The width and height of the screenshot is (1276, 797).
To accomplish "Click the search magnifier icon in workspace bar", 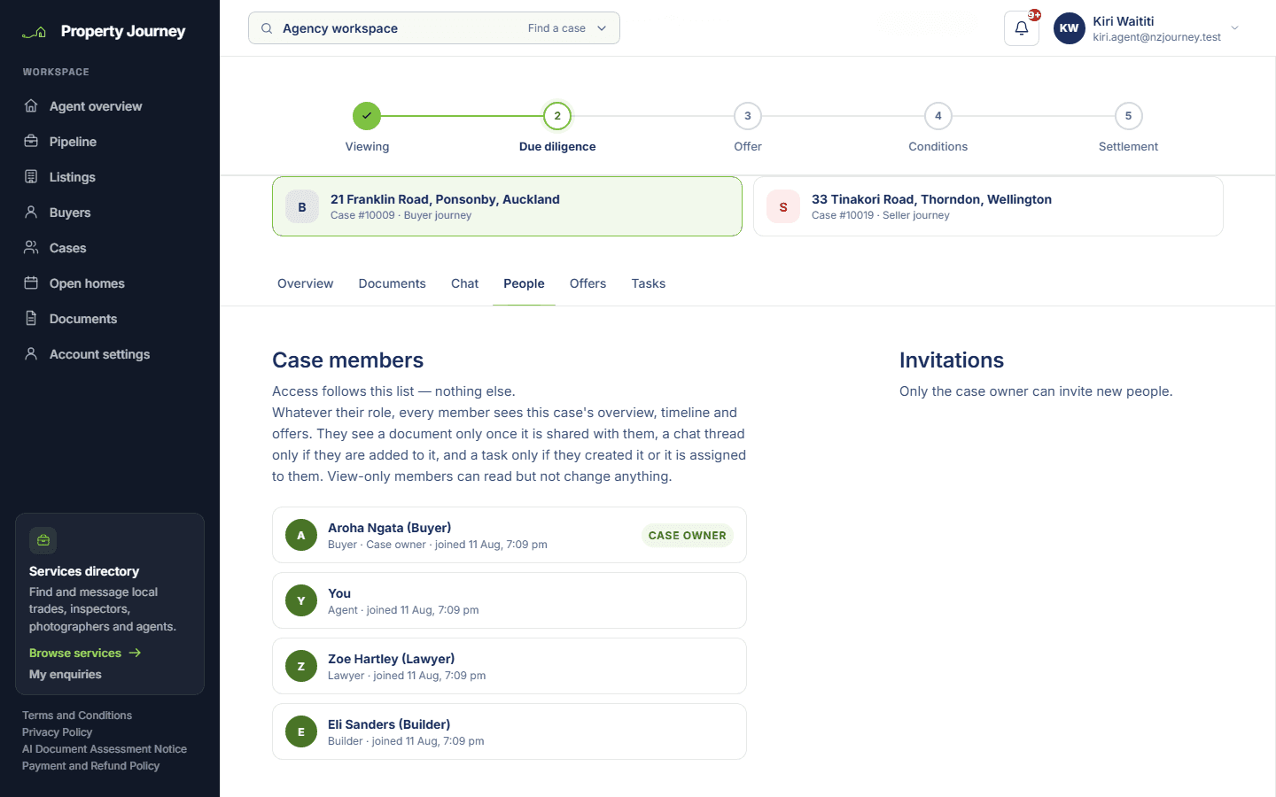I will (267, 28).
